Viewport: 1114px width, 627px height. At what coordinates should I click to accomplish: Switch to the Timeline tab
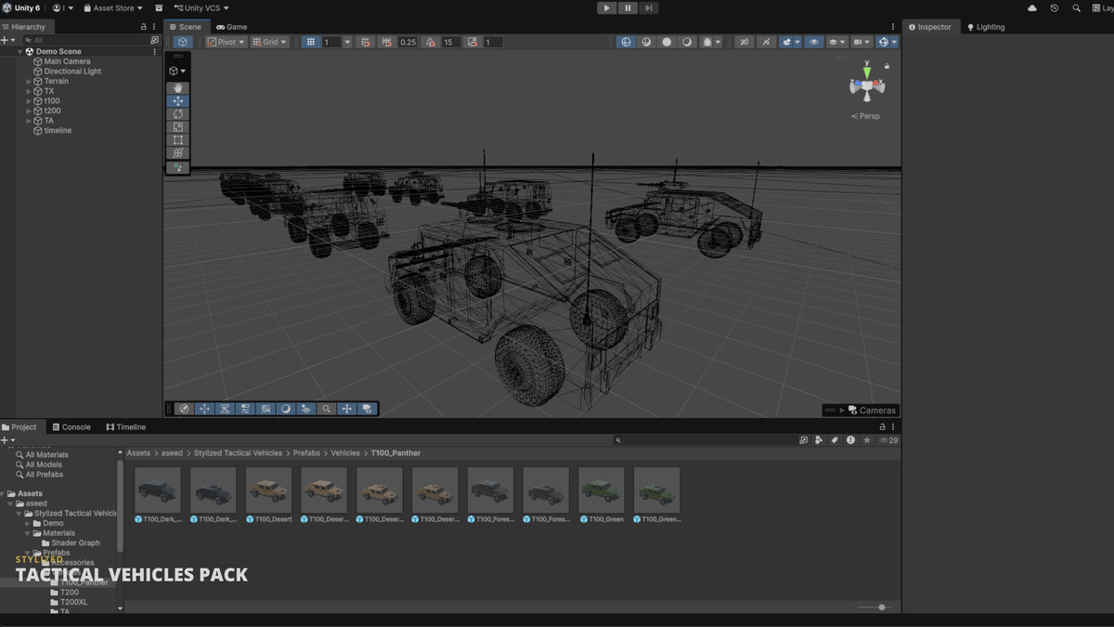coord(126,427)
